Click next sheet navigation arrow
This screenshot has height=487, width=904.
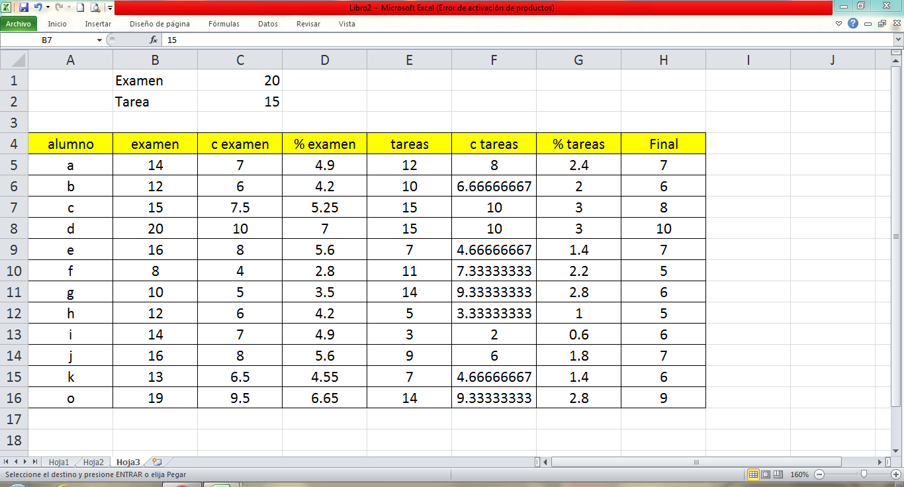25,462
